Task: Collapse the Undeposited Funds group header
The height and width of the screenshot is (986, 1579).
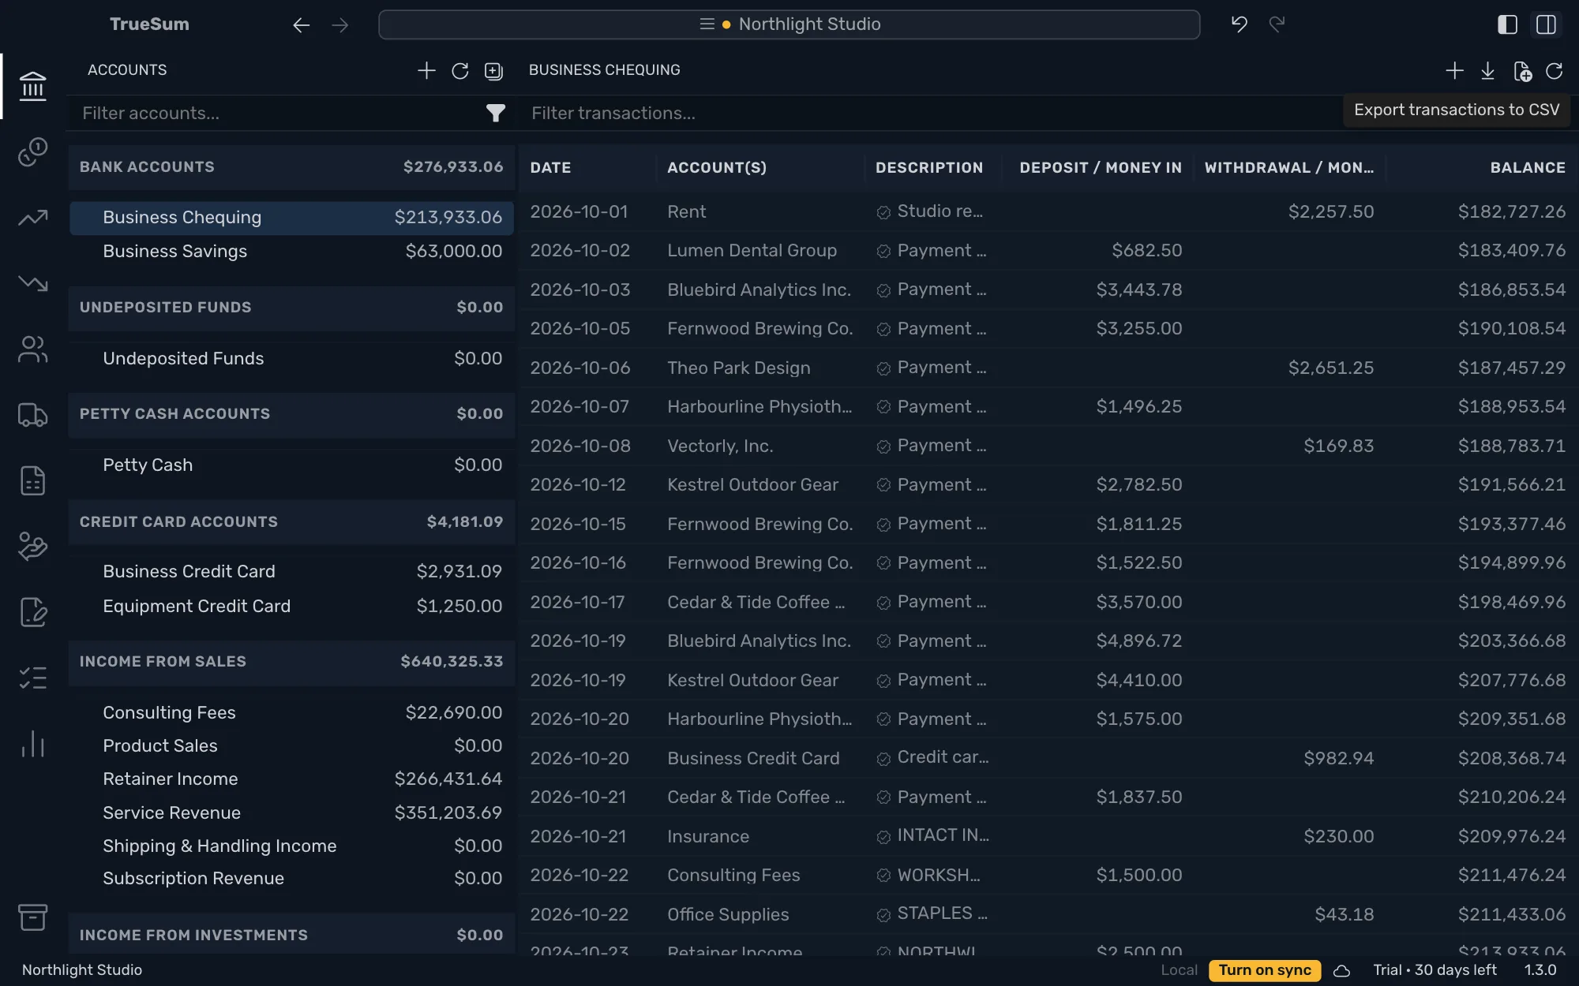Action: (x=291, y=308)
